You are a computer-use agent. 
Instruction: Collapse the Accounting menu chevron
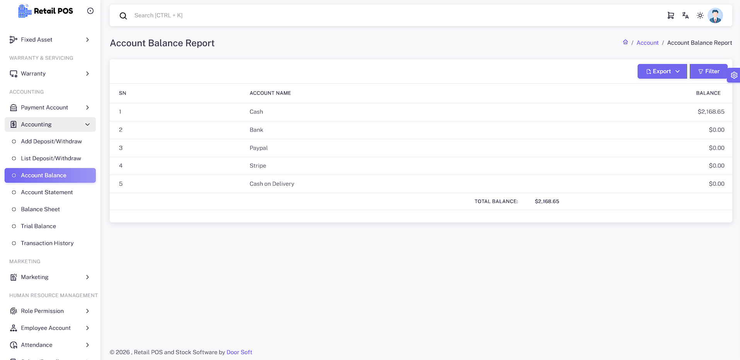(x=88, y=124)
